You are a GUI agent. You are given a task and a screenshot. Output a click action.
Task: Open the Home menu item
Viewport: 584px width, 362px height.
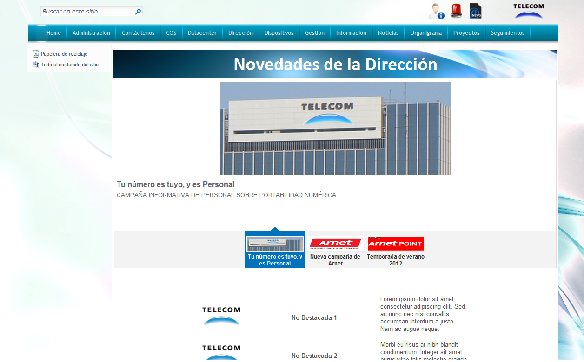[53, 33]
